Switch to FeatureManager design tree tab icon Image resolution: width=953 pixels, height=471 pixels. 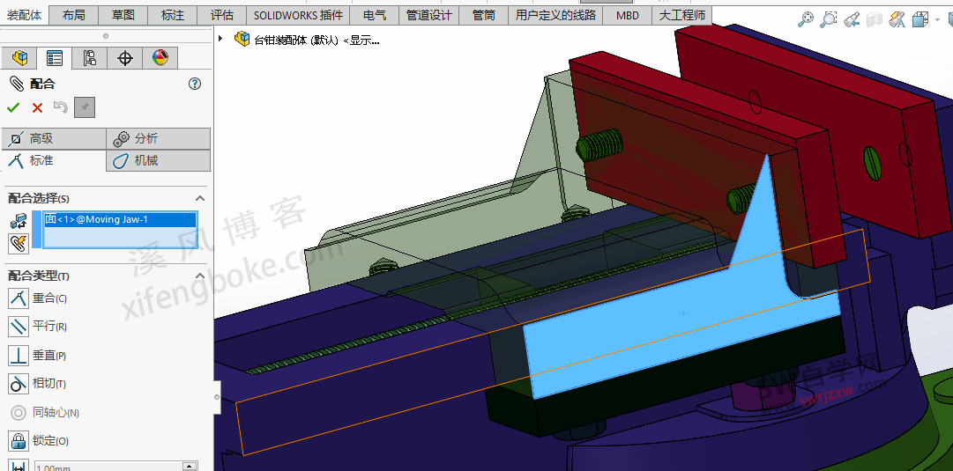(x=19, y=57)
